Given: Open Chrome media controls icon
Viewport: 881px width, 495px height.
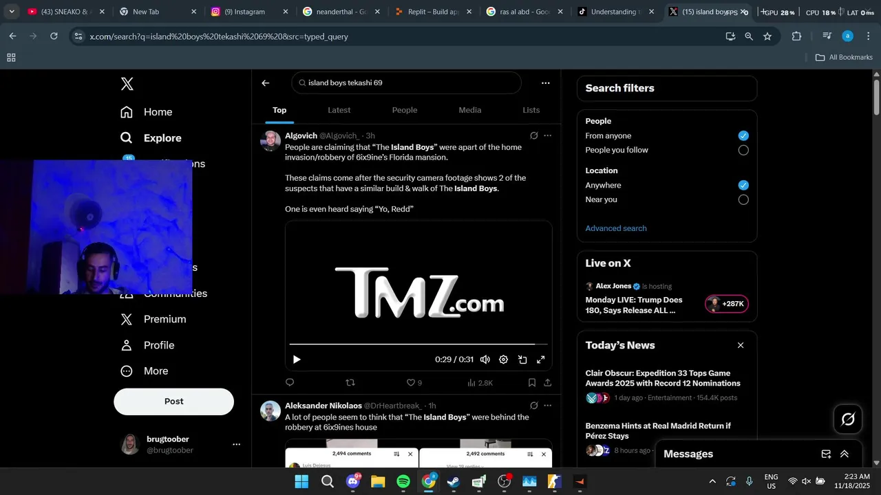Looking at the screenshot, I should pyautogui.click(x=827, y=36).
